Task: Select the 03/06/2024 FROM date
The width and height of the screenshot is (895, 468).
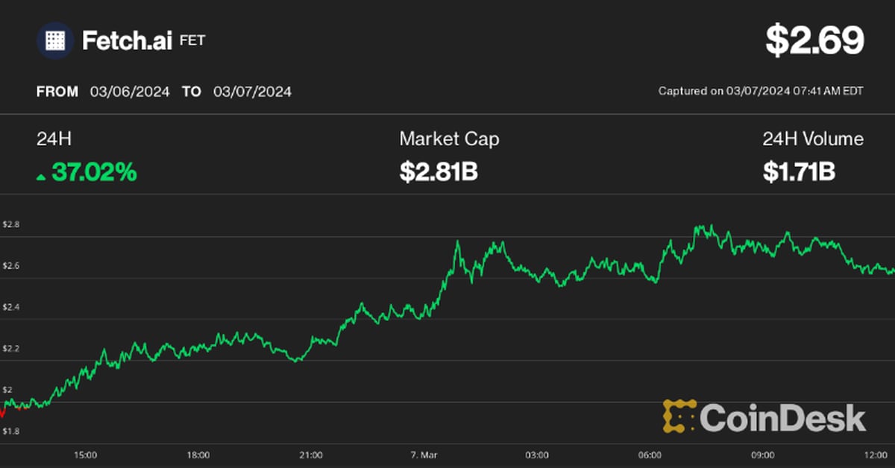Action: click(x=130, y=92)
